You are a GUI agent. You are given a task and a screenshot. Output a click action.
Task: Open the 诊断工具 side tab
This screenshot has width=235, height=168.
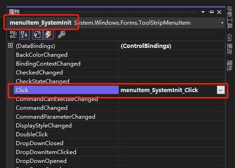point(229,17)
